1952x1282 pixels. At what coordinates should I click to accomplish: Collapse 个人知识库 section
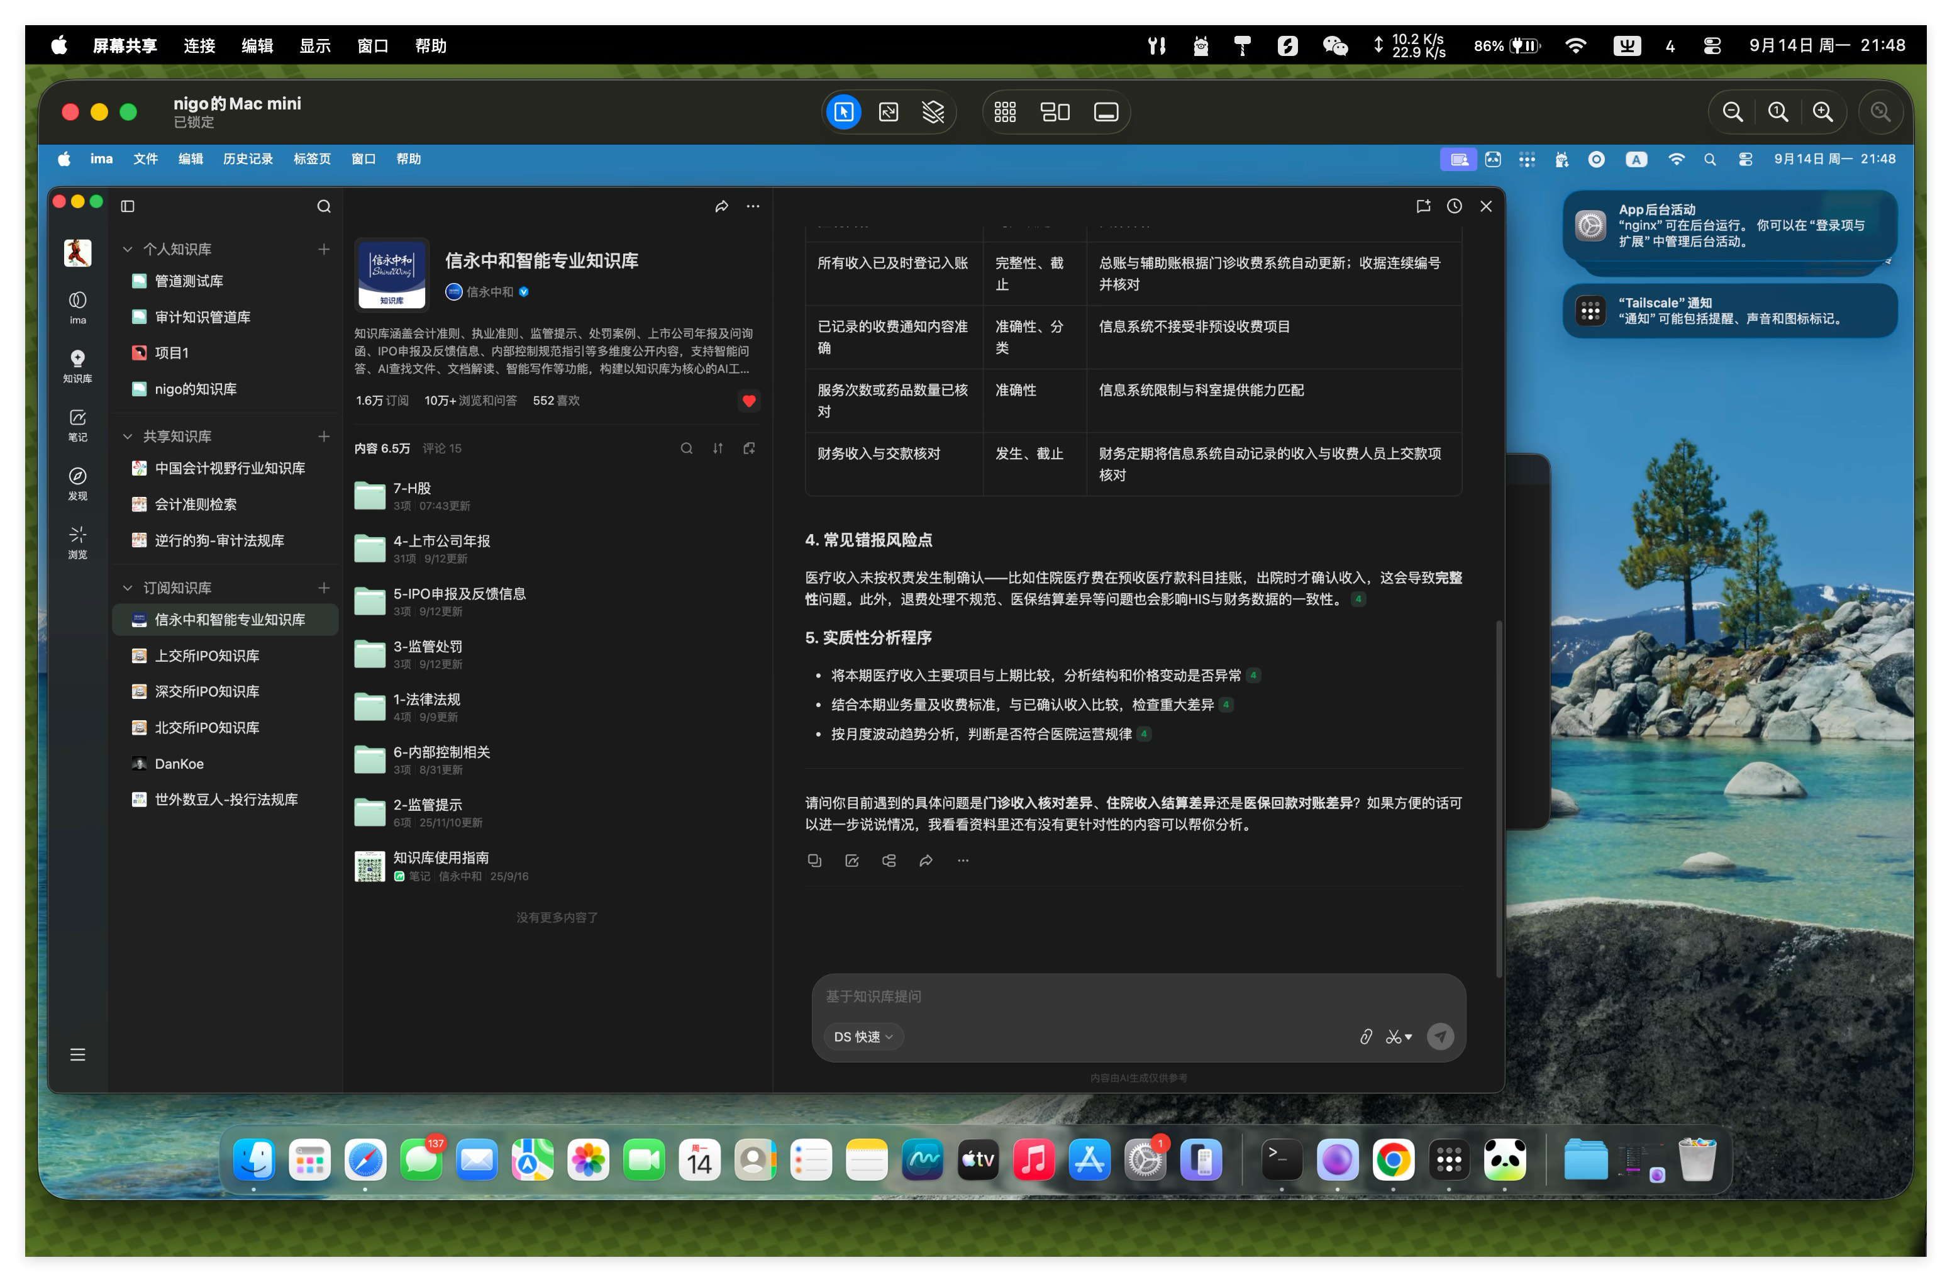(128, 248)
